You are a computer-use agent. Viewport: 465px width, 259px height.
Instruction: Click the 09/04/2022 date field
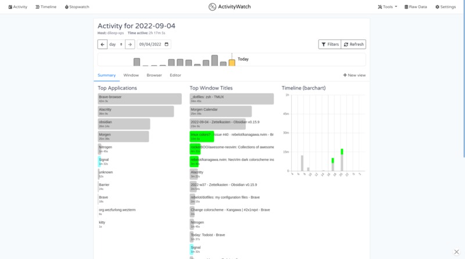(153, 44)
